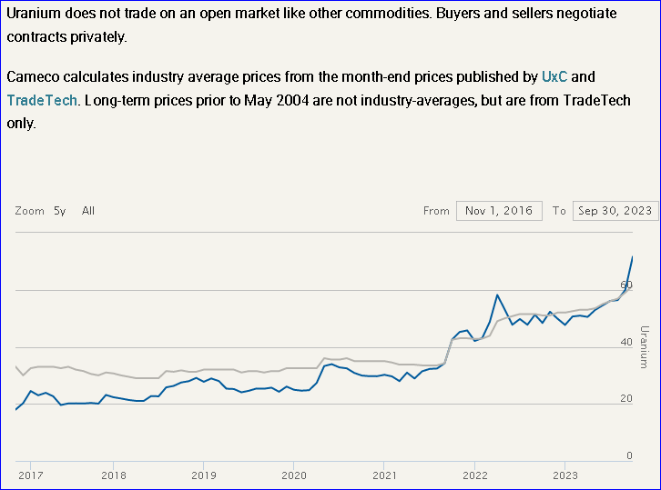
Task: Click the 2021 x-axis label
Action: [x=384, y=475]
